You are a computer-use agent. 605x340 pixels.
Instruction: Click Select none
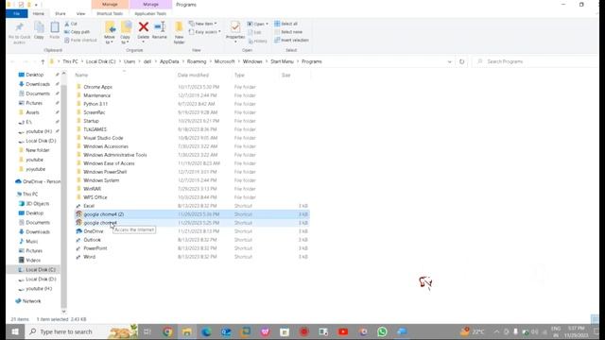pyautogui.click(x=288, y=32)
